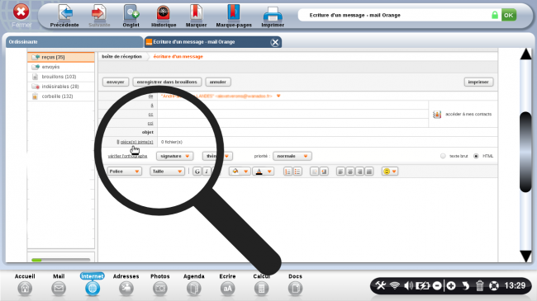The height and width of the screenshot is (301, 537).
Task: Open the Police font dropdown
Action: (x=124, y=172)
